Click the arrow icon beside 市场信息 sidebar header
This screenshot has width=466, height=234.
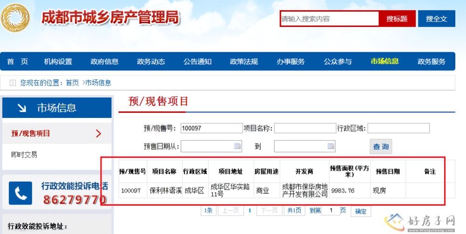(21, 108)
